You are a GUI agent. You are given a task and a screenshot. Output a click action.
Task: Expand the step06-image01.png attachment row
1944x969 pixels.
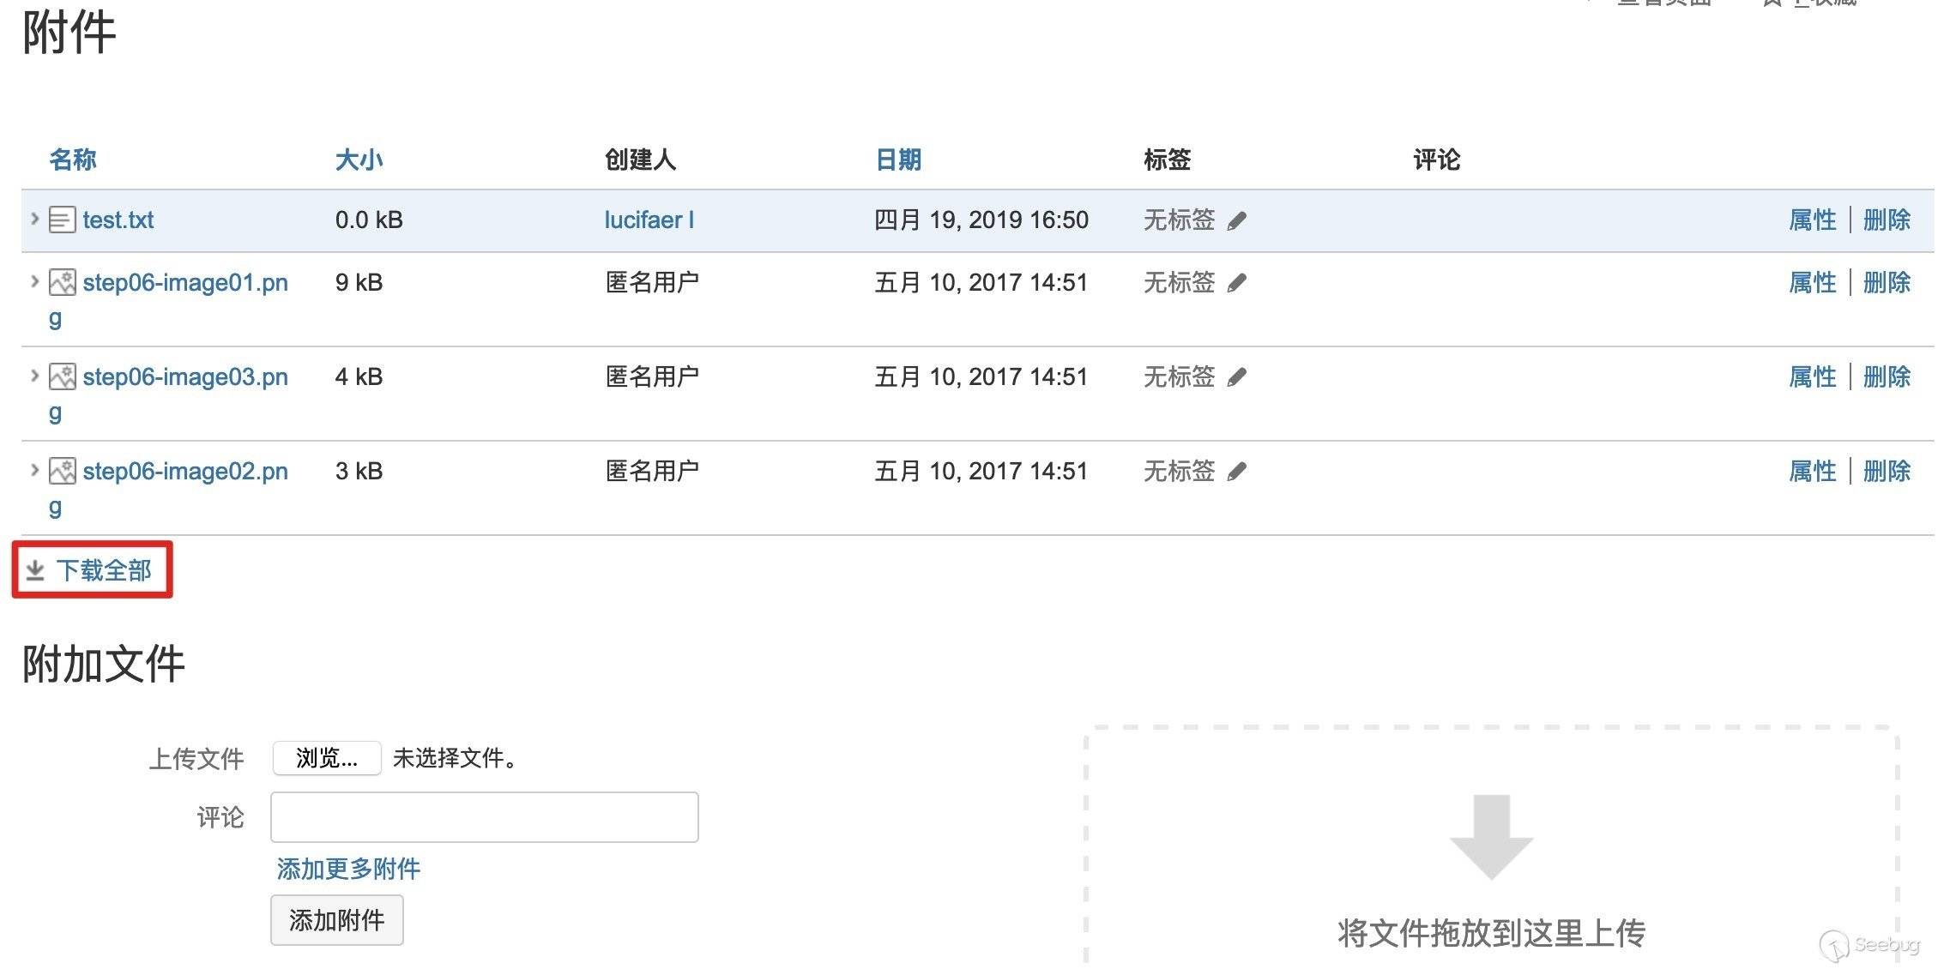(x=34, y=281)
